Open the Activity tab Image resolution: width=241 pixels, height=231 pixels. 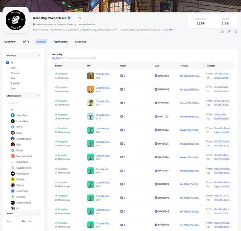pos(41,42)
